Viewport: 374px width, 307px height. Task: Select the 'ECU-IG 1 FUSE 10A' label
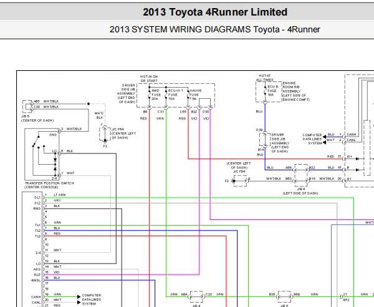175,94
